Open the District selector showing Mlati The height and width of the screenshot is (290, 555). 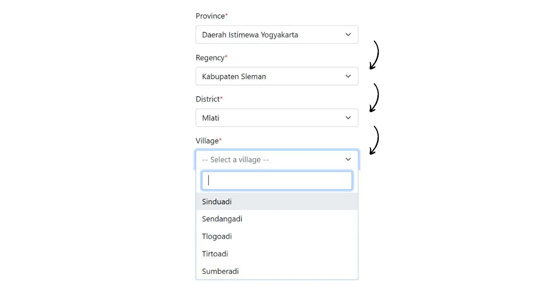tap(277, 118)
